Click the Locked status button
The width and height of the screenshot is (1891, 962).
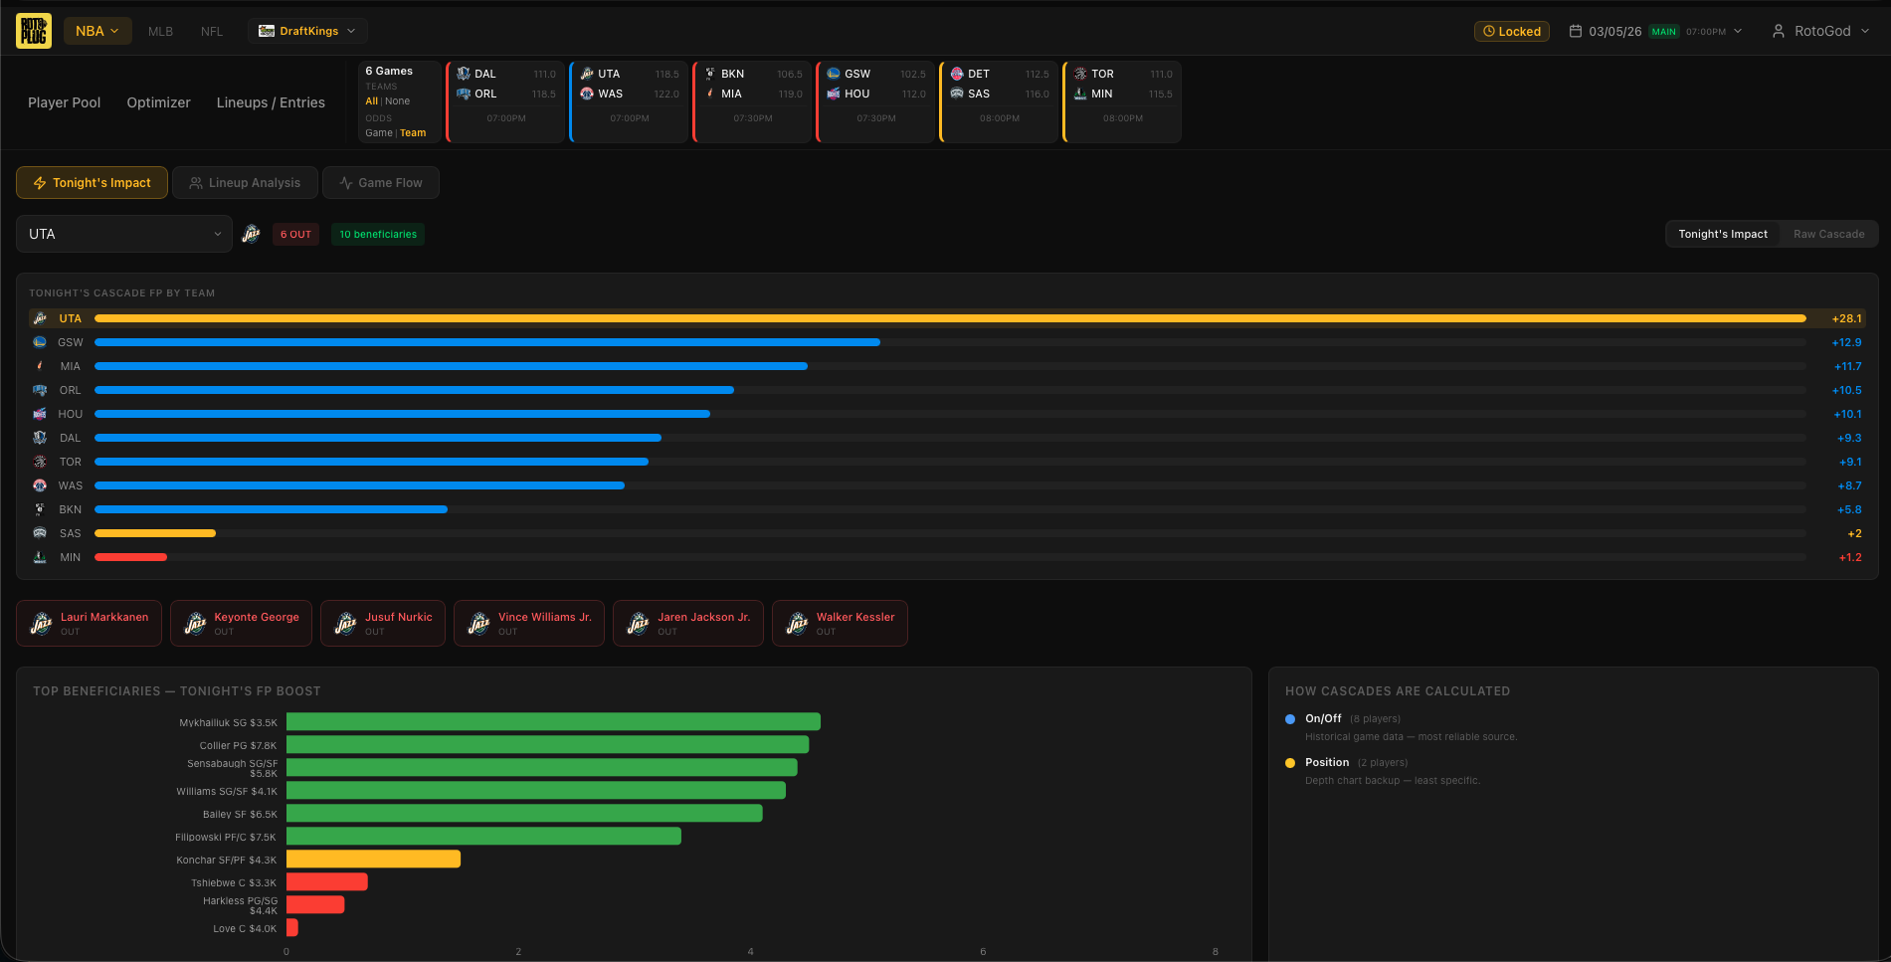click(x=1512, y=31)
